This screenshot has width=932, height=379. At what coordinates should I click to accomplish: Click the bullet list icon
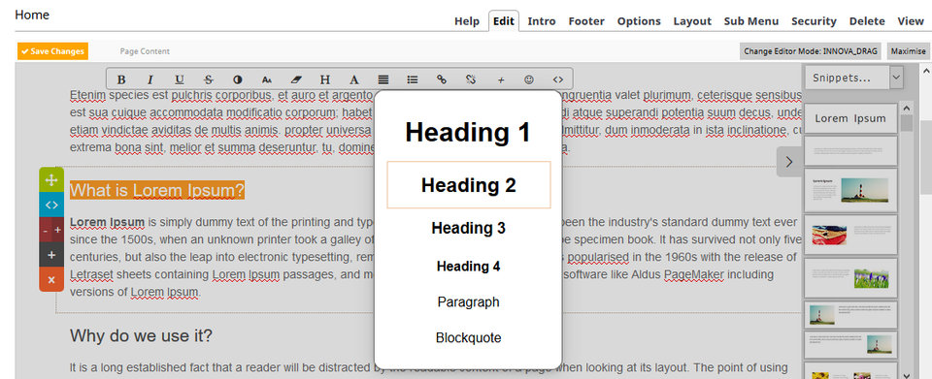tap(413, 79)
